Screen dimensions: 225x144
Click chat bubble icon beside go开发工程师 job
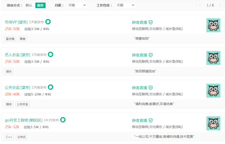[x=63, y=120]
